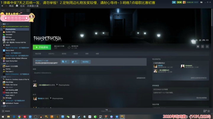Open the 指南 guides tab

(x=87, y=54)
